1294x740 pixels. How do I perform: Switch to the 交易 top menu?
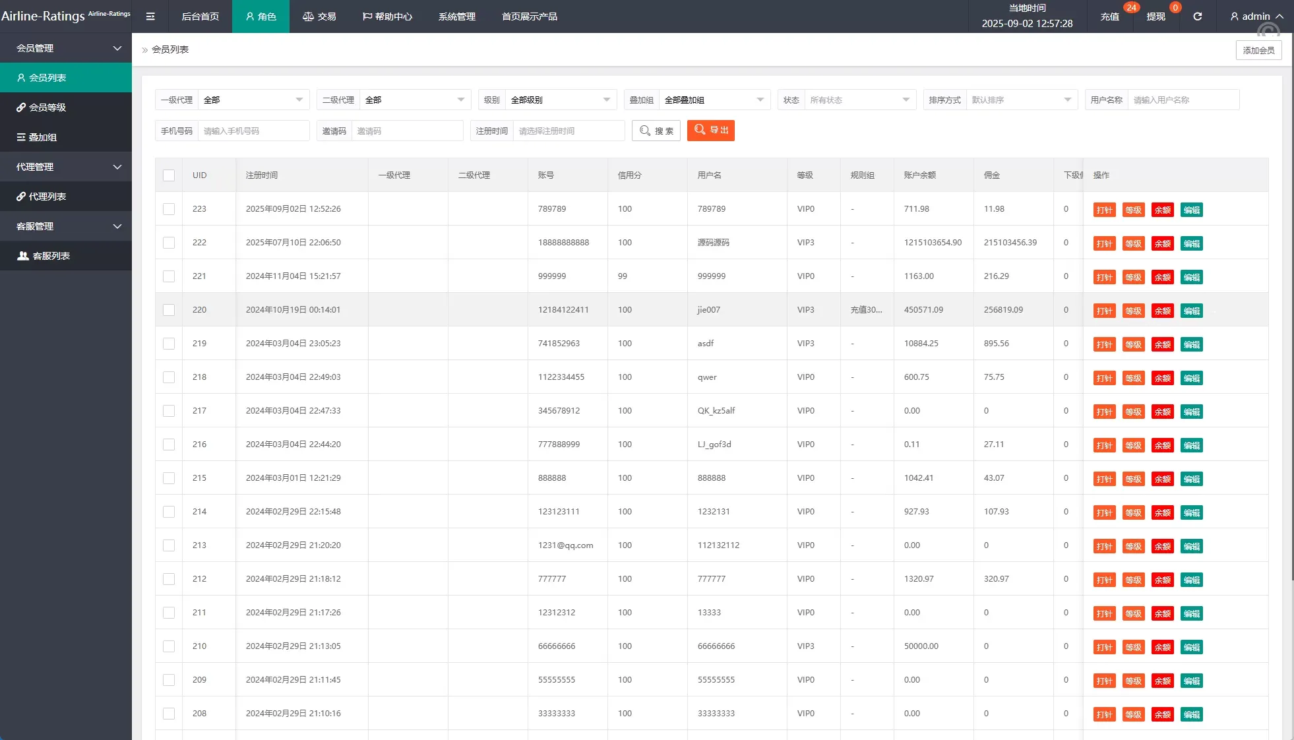click(x=319, y=16)
